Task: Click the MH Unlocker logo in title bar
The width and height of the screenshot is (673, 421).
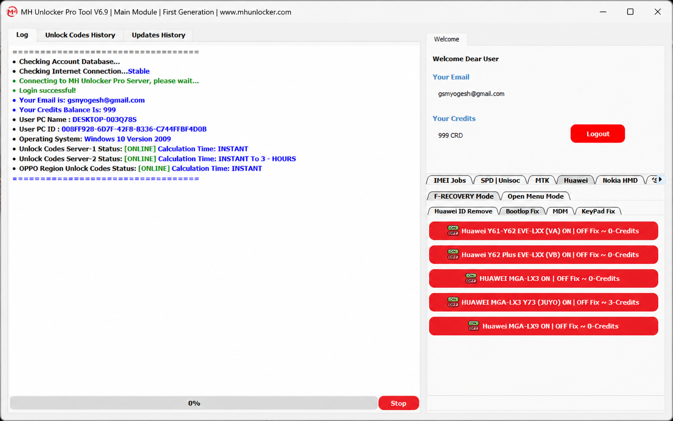Action: (12, 12)
